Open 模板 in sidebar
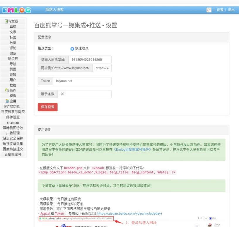 tap(13, 96)
